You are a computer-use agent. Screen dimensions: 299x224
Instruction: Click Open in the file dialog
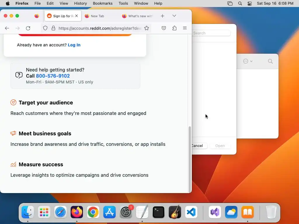220,146
